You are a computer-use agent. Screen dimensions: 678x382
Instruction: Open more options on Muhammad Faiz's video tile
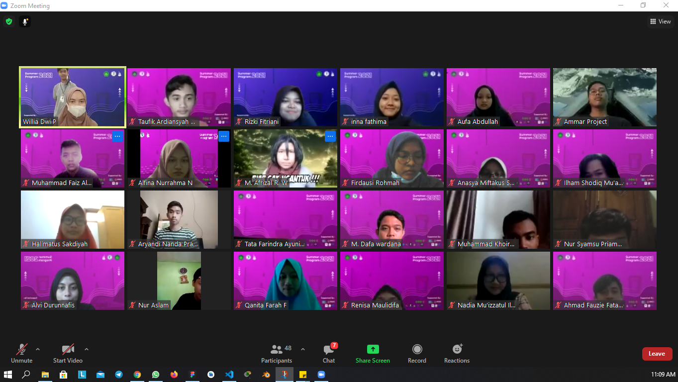117,136
